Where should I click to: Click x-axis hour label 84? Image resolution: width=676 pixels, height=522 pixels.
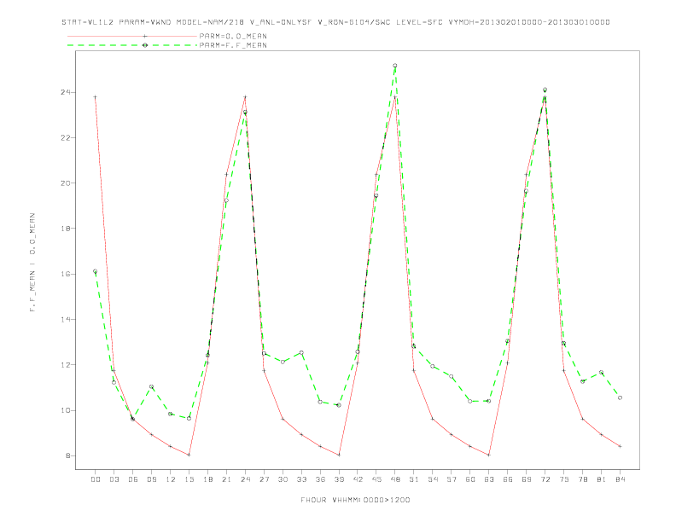point(620,479)
